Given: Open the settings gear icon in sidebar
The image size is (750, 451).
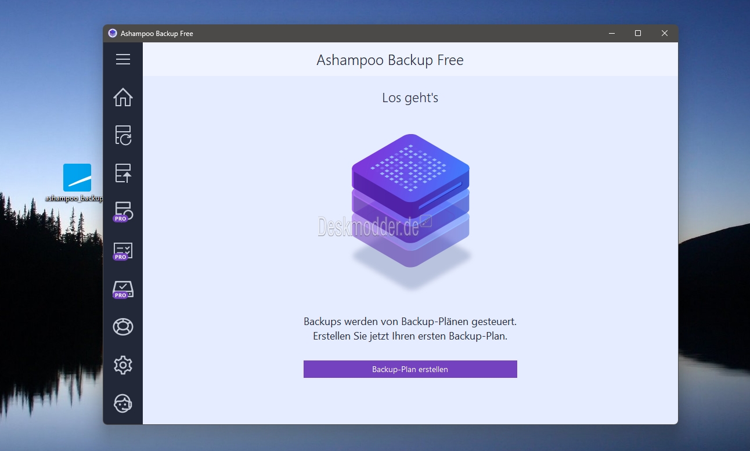Looking at the screenshot, I should (x=123, y=365).
